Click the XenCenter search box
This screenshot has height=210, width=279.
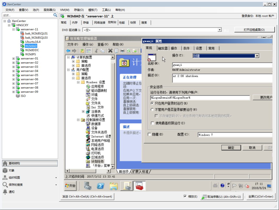pyautogui.click(x=28, y=15)
